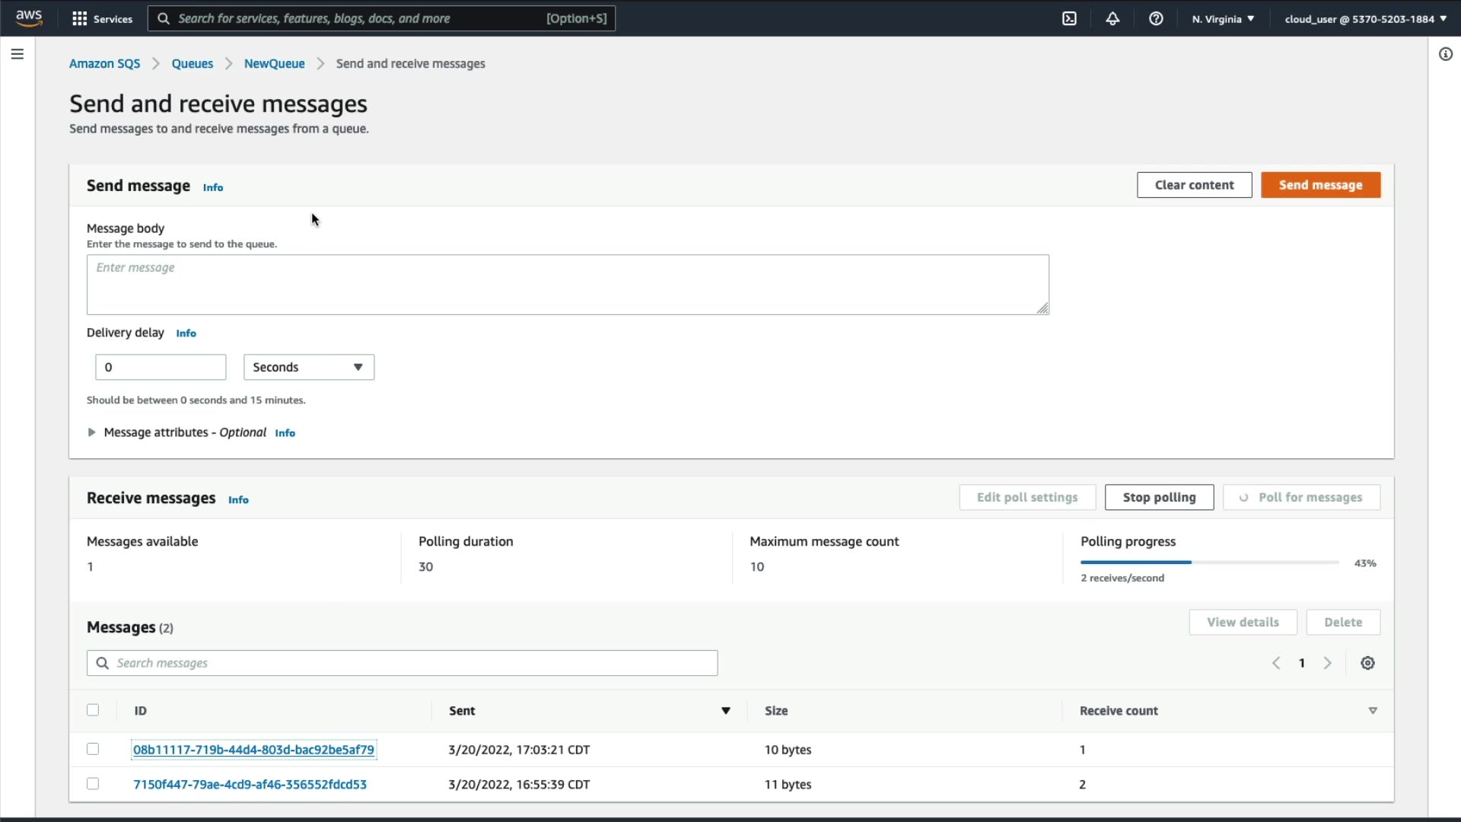The image size is (1461, 822).
Task: Click into the Message body text area
Action: coord(567,285)
